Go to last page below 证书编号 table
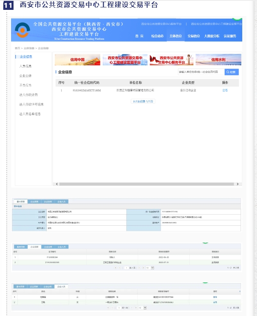This screenshot has width=257, height=316. pos(143,268)
